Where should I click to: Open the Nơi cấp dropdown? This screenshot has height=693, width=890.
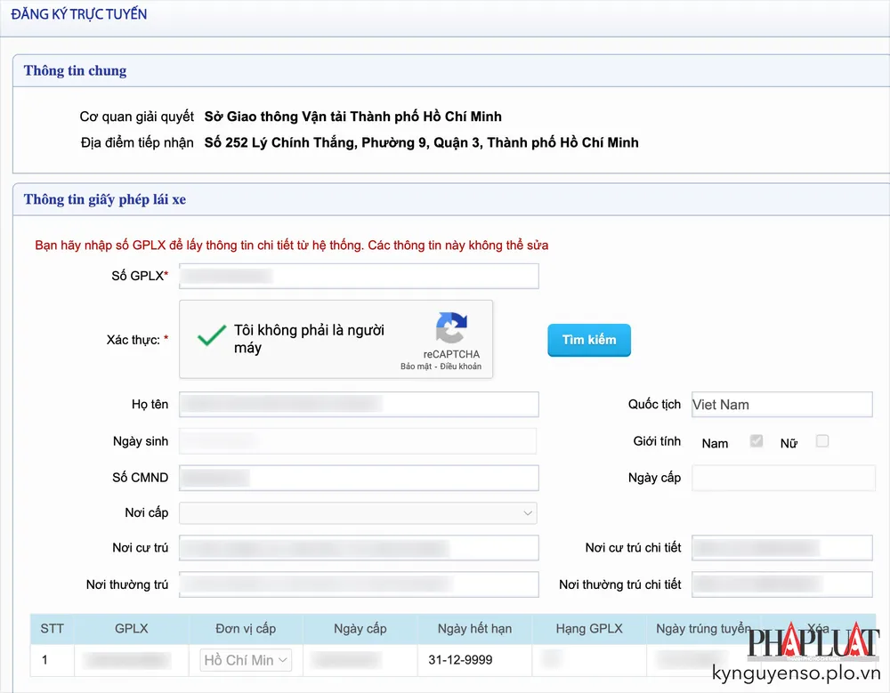359,512
